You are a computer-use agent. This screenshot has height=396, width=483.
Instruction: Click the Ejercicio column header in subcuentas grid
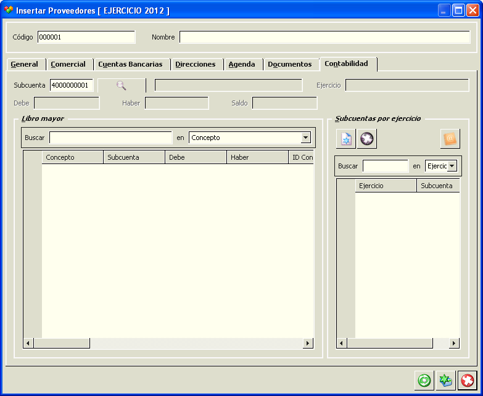point(386,186)
